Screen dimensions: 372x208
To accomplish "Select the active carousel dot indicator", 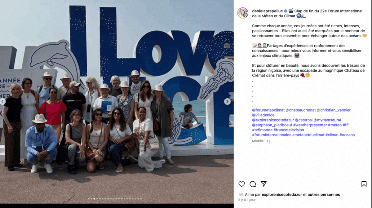I will click(94, 199).
